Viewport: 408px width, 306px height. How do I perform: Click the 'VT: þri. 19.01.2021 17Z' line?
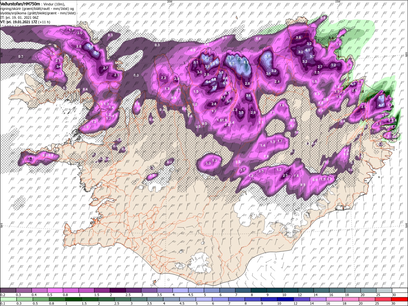click(19, 22)
